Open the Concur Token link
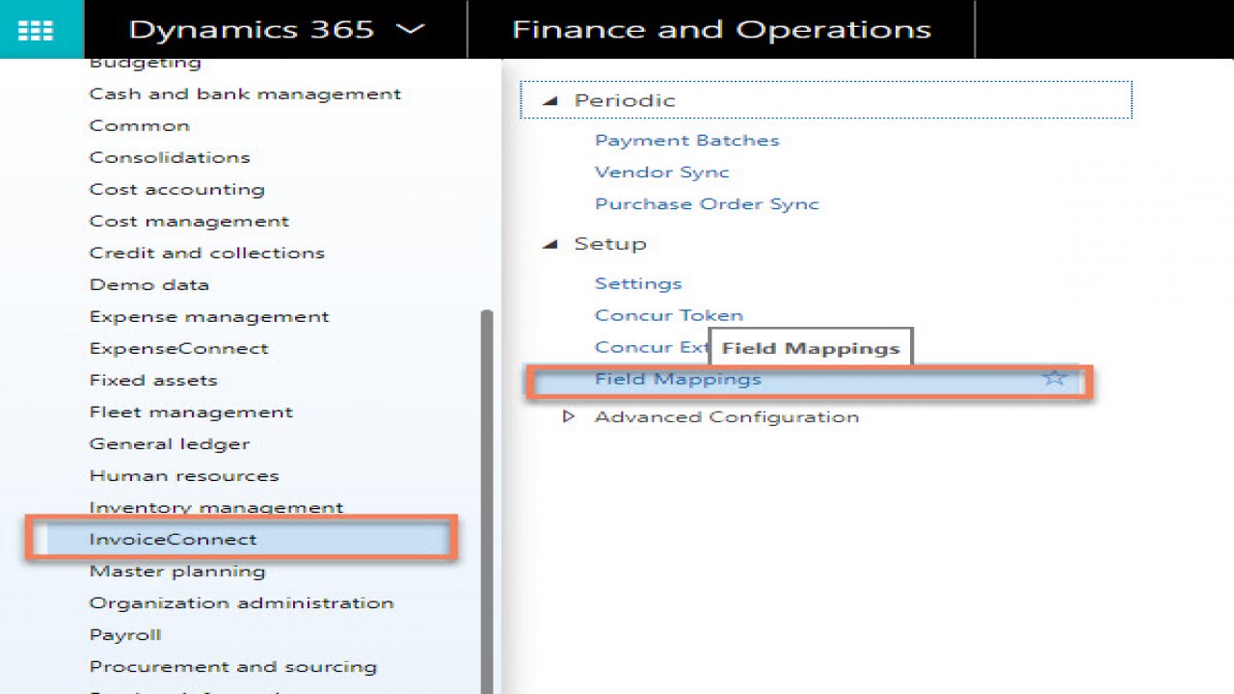This screenshot has width=1234, height=694. (x=669, y=315)
